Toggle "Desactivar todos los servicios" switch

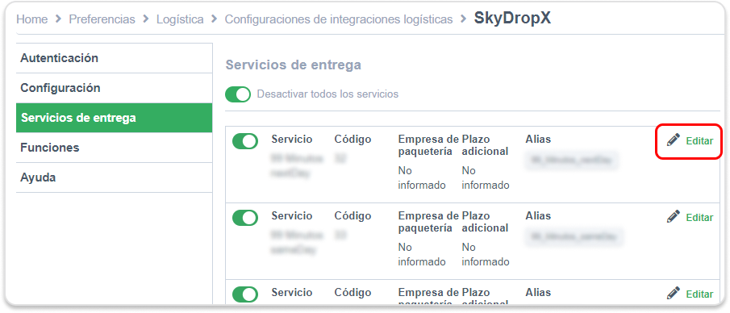click(238, 94)
